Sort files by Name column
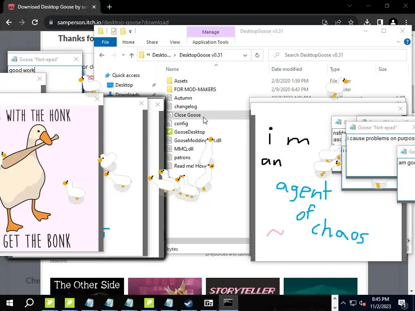 (172, 69)
